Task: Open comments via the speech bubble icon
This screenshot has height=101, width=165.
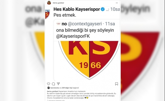Action: 53,84
